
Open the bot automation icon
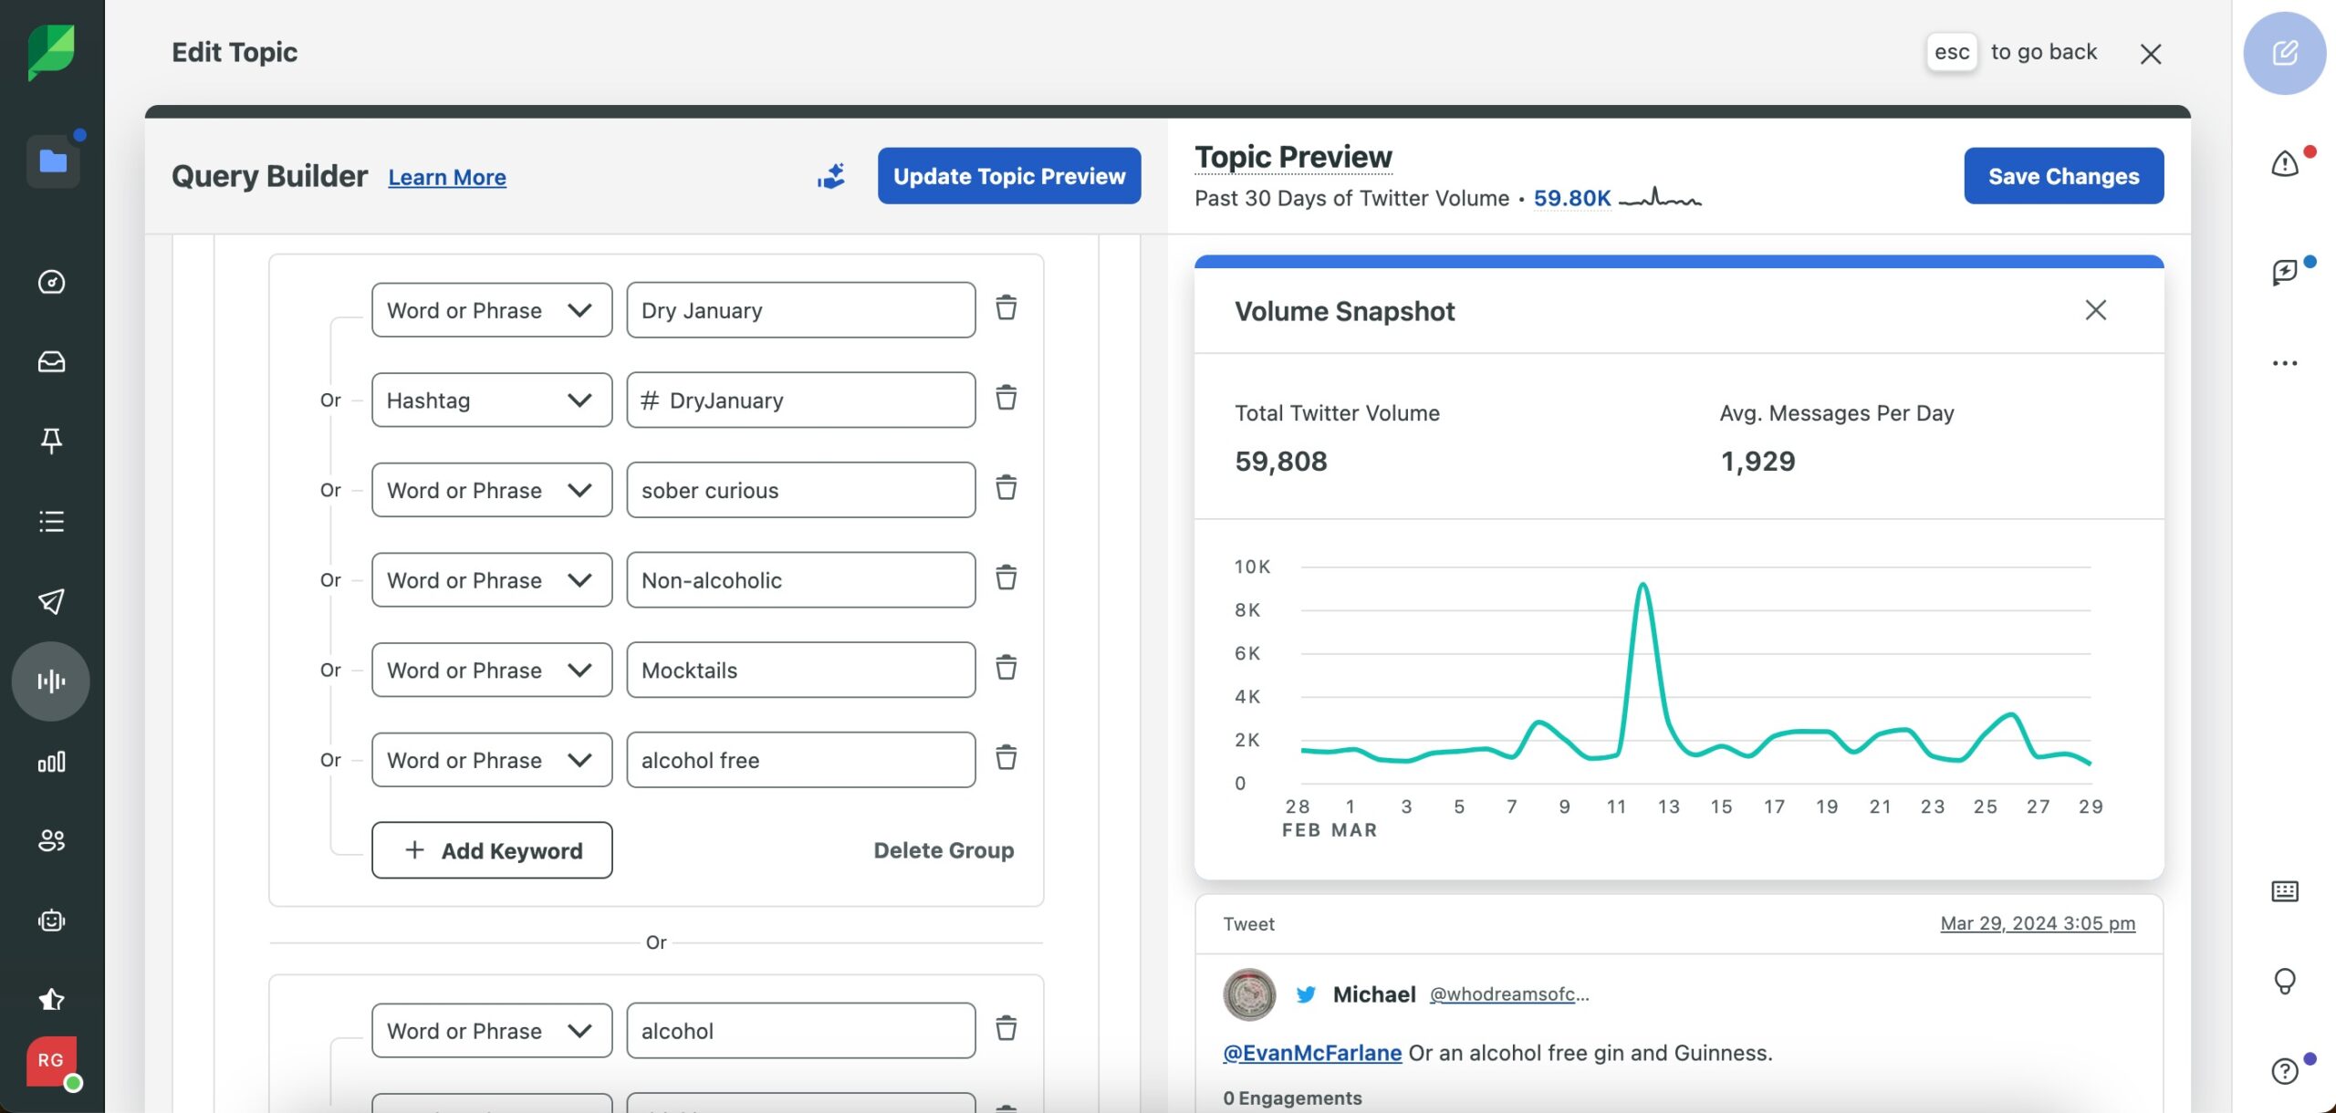pyautogui.click(x=51, y=921)
